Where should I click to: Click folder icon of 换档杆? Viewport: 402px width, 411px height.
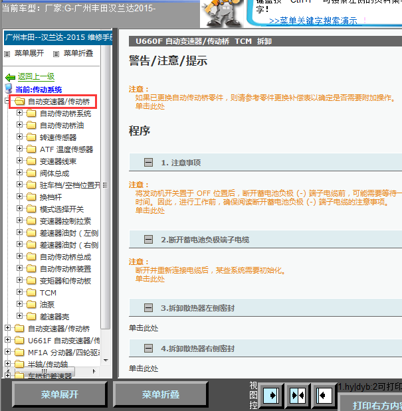click(x=31, y=197)
